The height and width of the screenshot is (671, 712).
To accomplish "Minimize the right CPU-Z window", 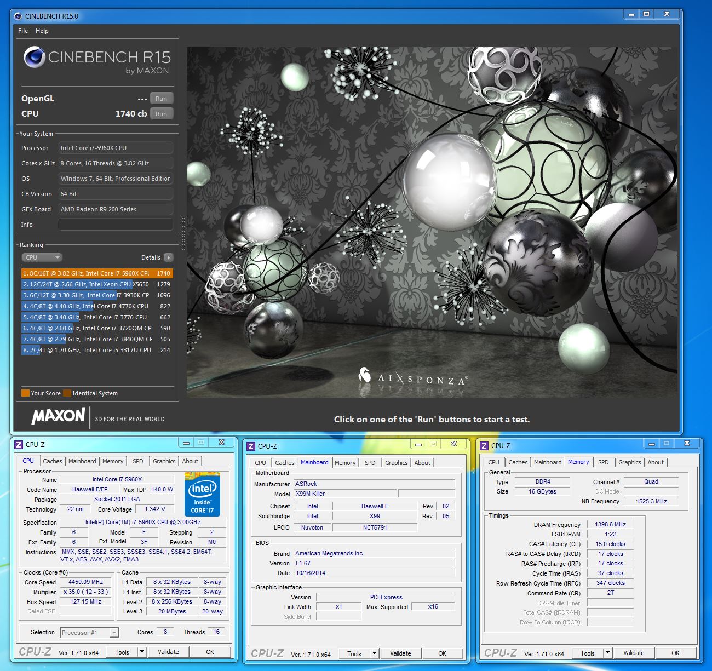I will (652, 444).
